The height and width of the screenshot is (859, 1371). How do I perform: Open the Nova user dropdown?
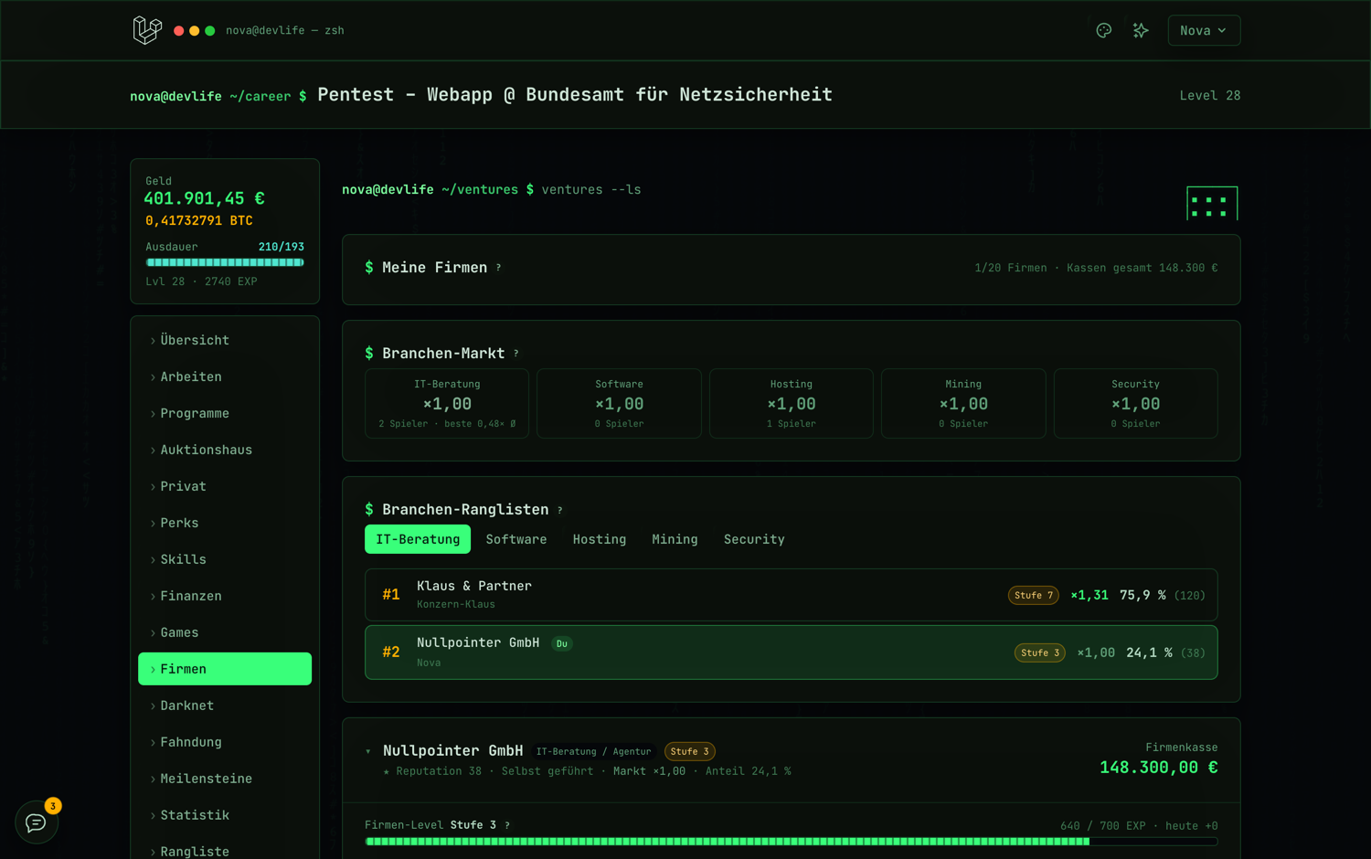[x=1204, y=30]
